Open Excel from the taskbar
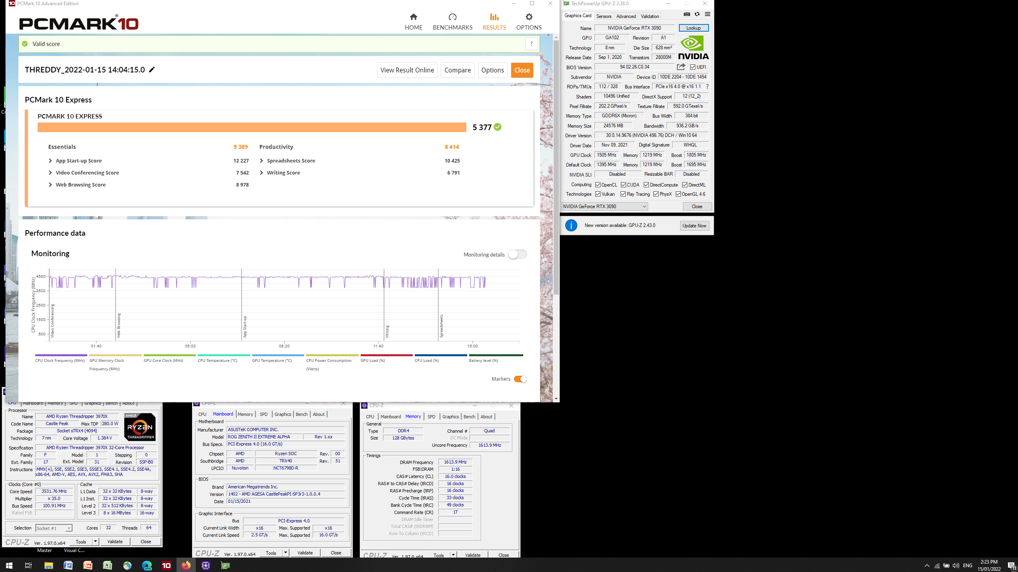The image size is (1018, 572). [x=107, y=565]
